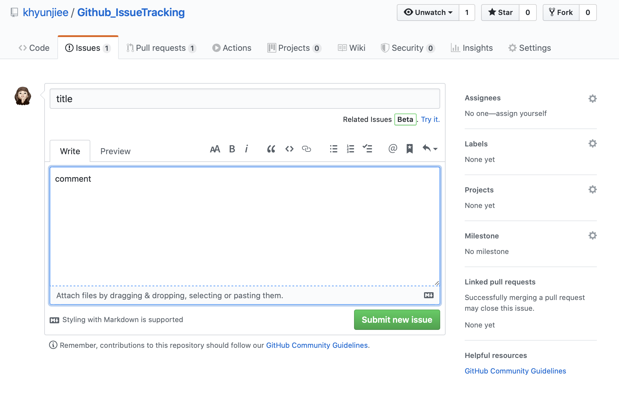Click the issue title input field
This screenshot has height=395, width=619.
coord(245,99)
